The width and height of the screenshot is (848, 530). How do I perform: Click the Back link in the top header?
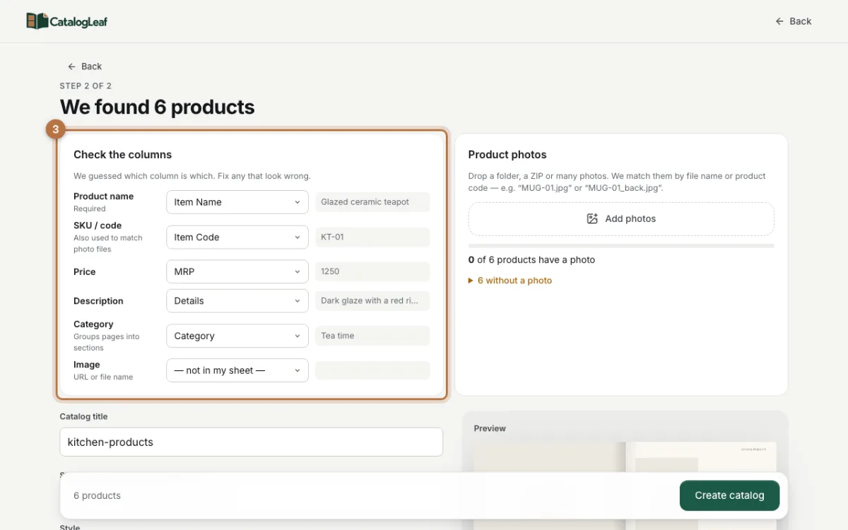tap(793, 21)
